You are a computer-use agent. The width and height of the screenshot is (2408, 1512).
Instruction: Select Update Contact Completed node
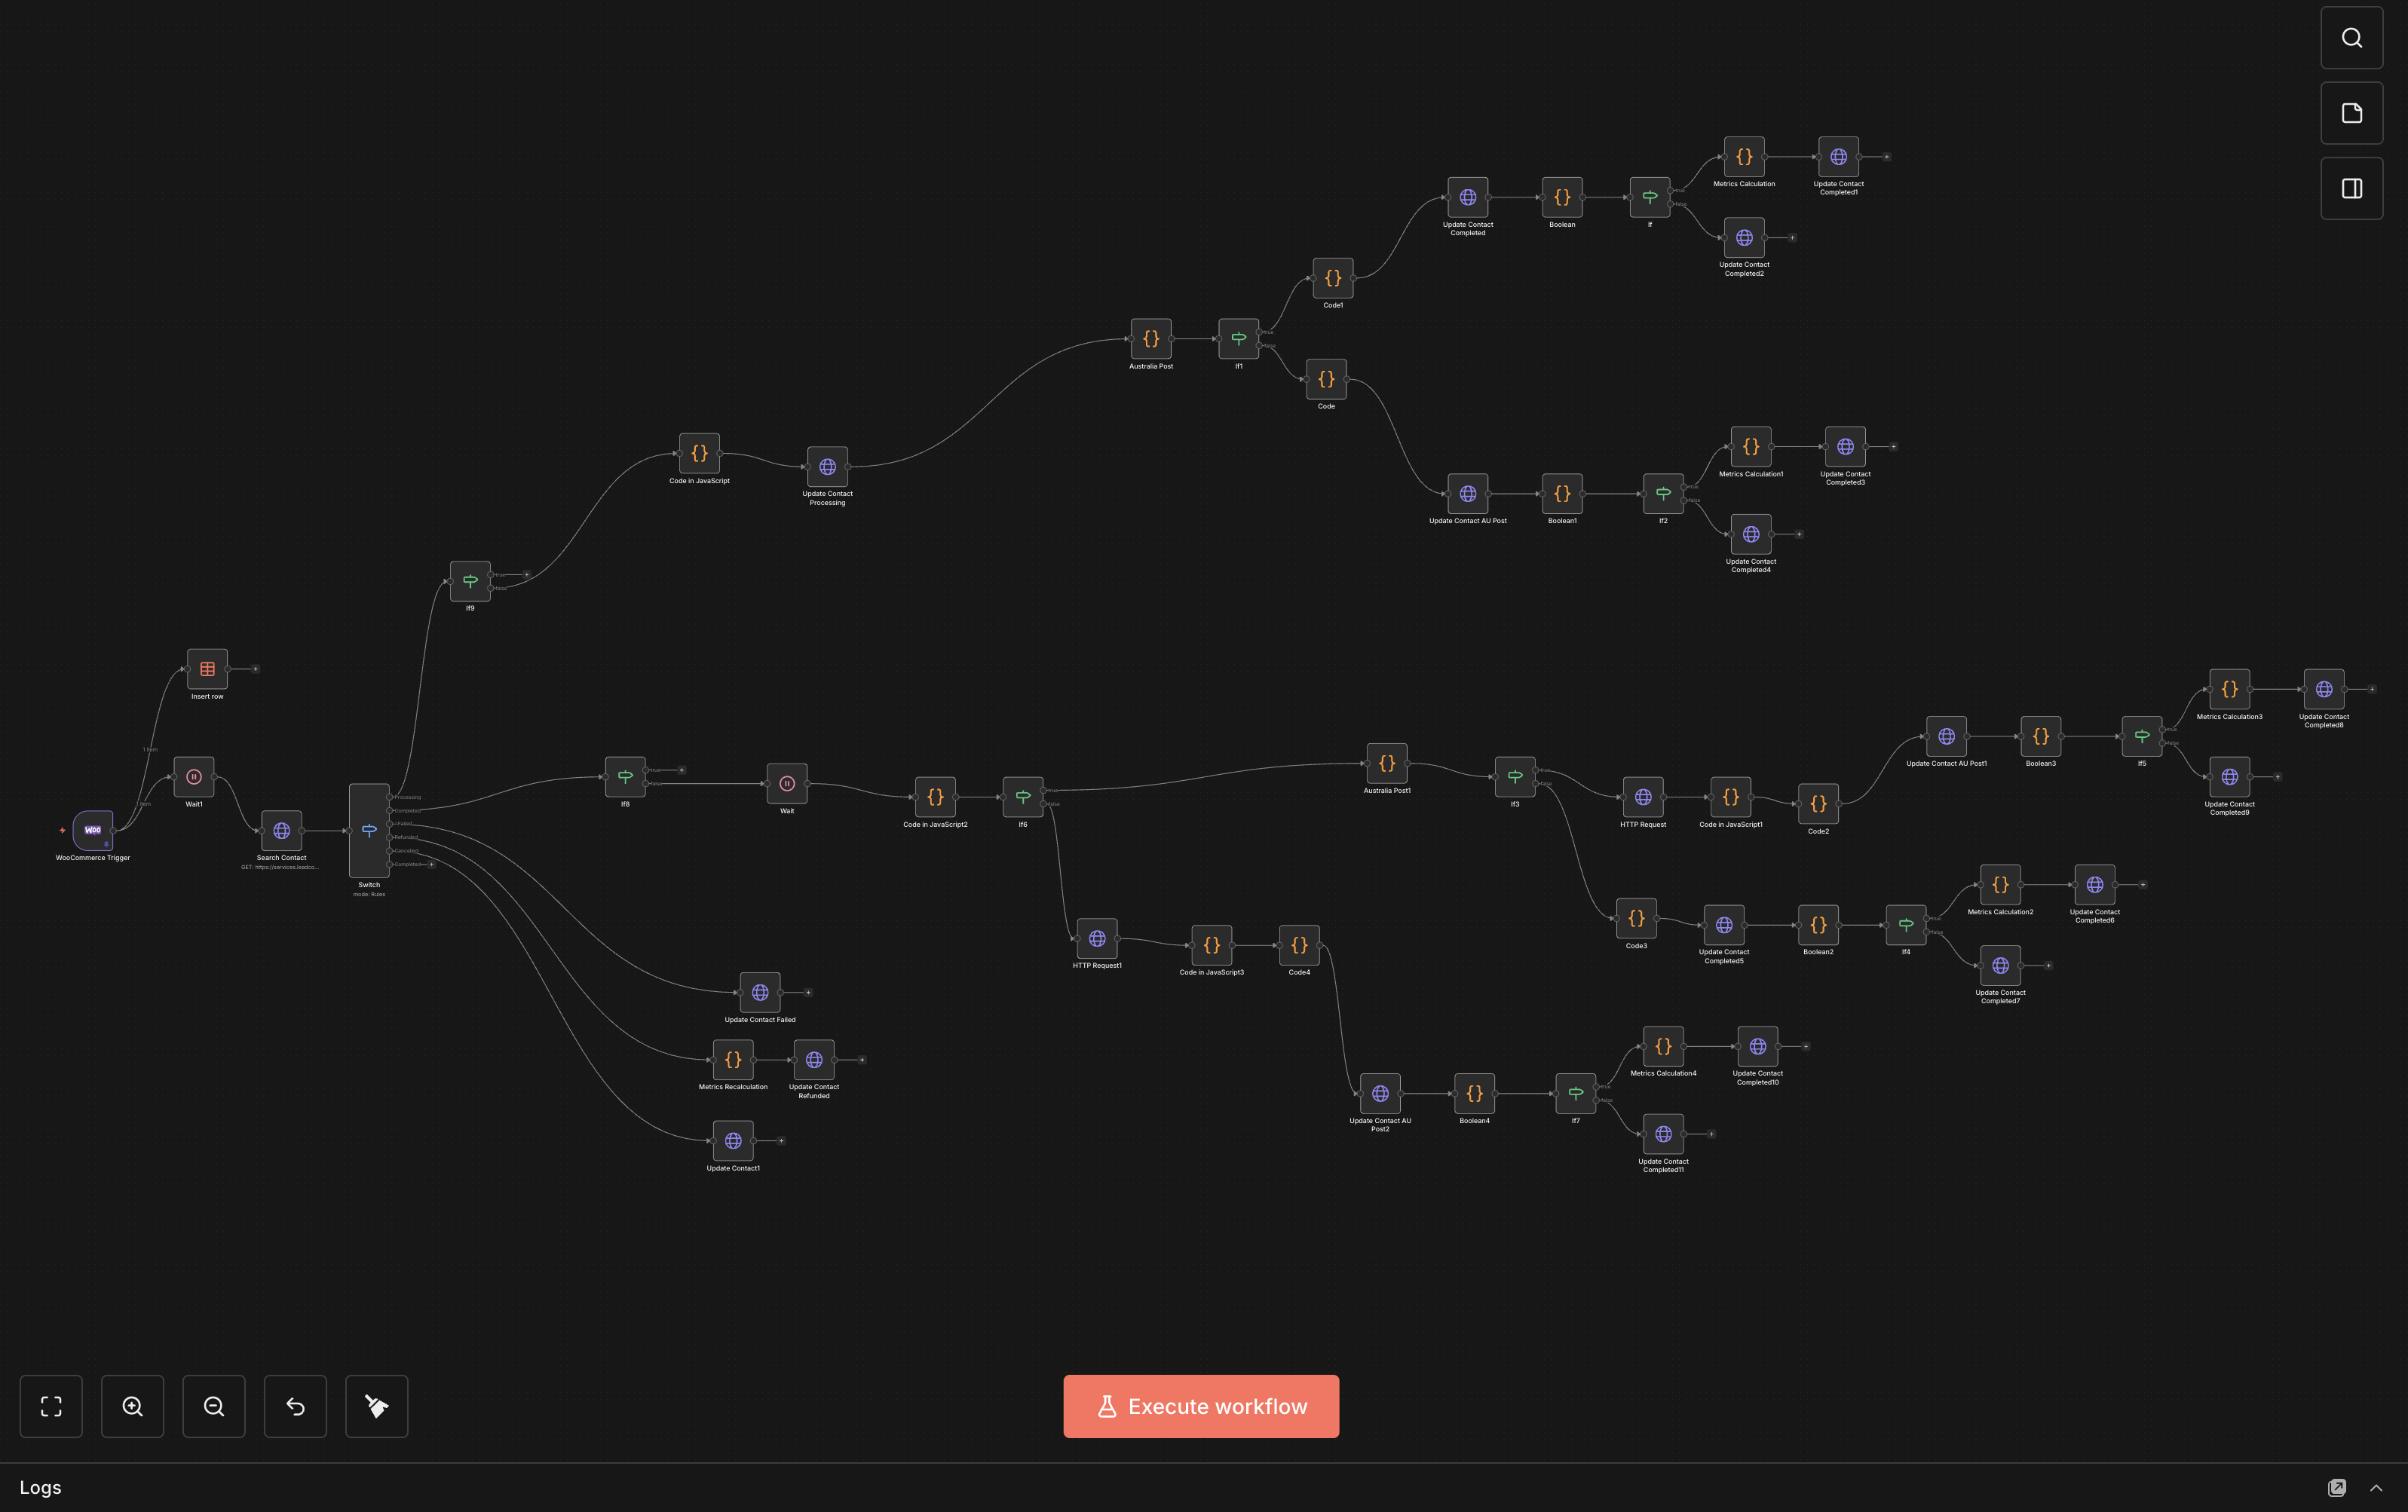1468,197
